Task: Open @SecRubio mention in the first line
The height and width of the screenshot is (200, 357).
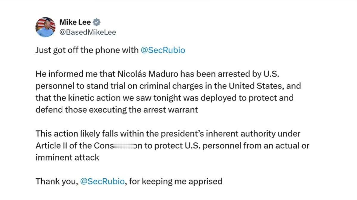Action: click(x=163, y=50)
